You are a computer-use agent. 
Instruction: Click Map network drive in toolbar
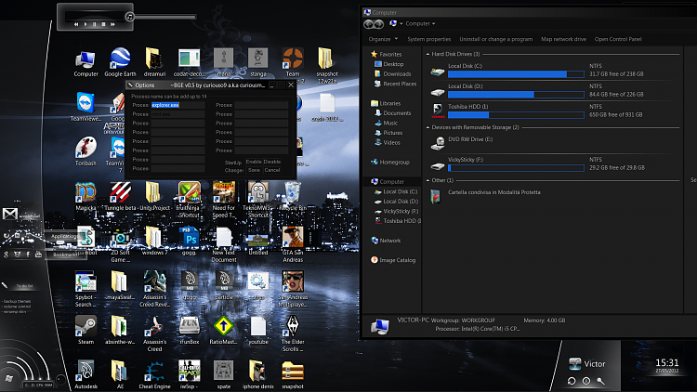tap(563, 39)
